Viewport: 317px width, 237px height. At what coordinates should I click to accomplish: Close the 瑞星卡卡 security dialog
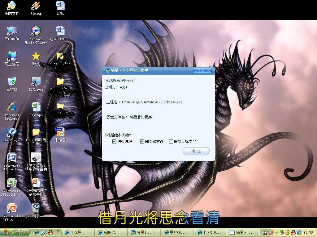pos(209,70)
